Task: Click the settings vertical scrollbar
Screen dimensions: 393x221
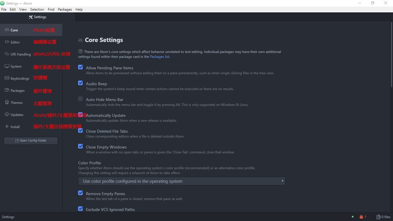Action: 392,55
